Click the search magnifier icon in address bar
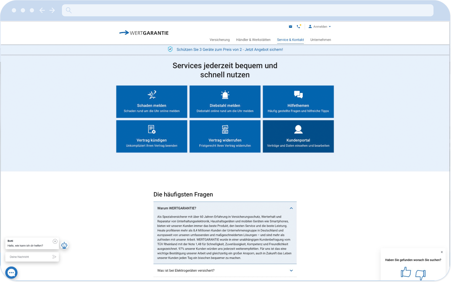The height and width of the screenshot is (282, 452). tap(69, 10)
